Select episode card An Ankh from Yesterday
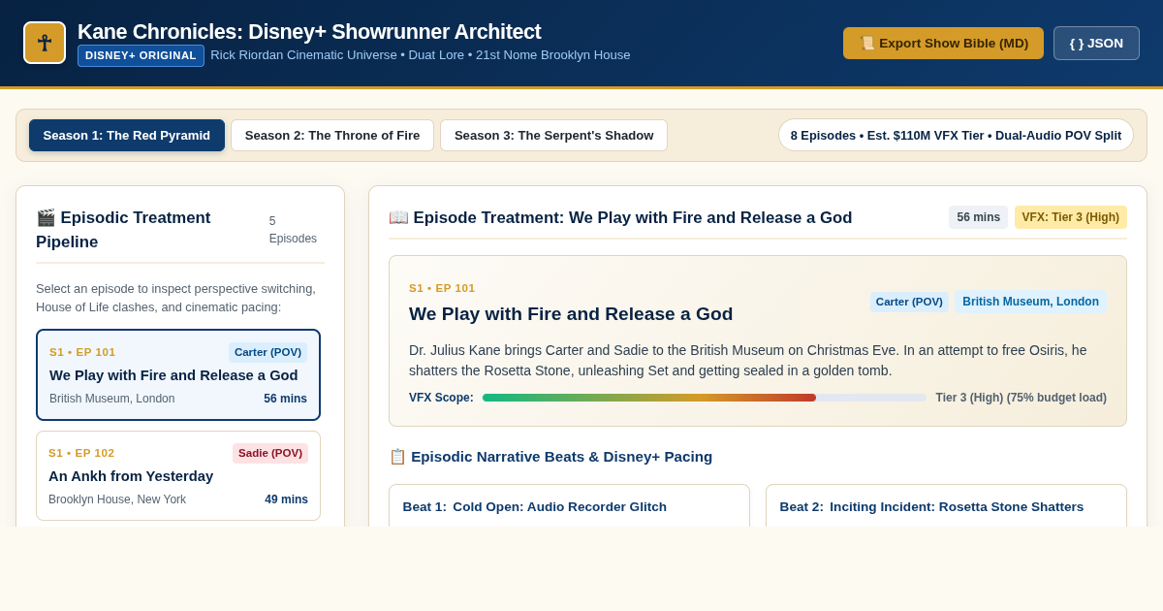 178,475
